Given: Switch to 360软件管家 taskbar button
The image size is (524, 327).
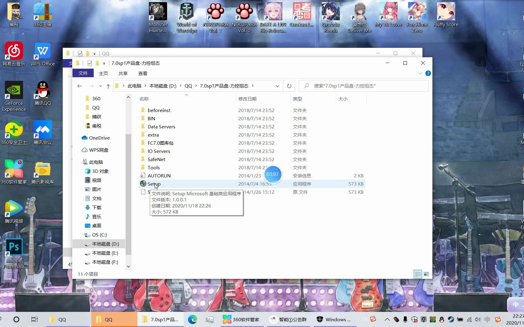Looking at the screenshot, I should pyautogui.click(x=241, y=319).
